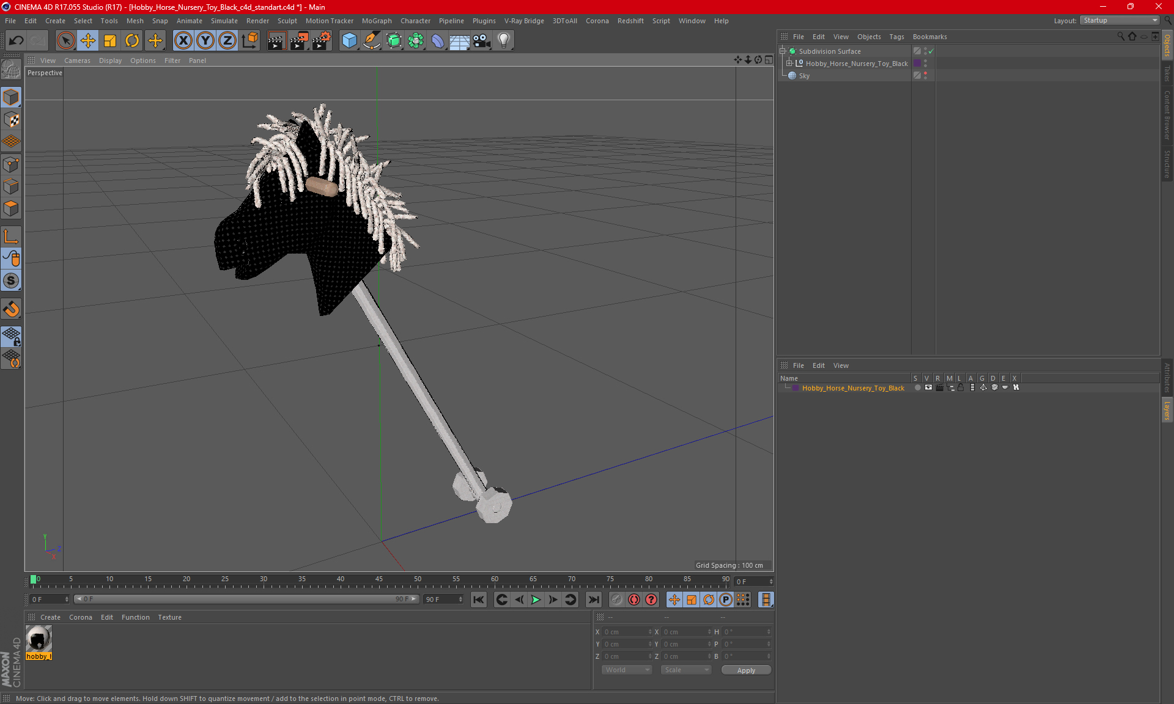
Task: Open Edit Render Settings icon
Action: [322, 40]
